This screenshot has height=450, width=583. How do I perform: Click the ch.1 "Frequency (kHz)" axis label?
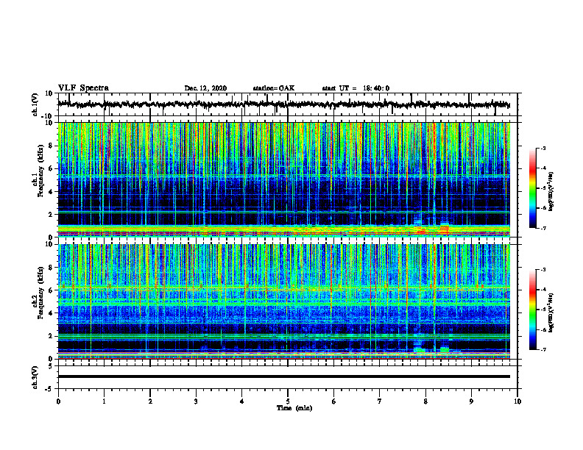coord(40,171)
